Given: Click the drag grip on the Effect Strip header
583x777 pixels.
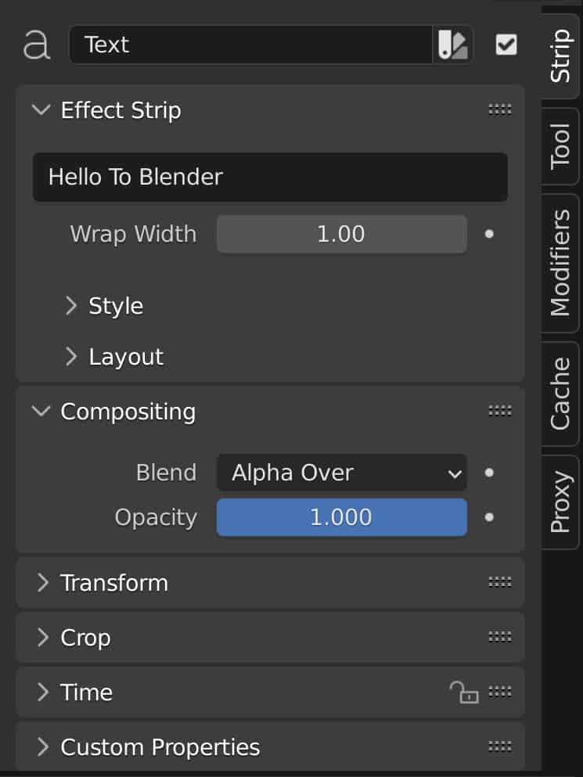Looking at the screenshot, I should [x=501, y=110].
